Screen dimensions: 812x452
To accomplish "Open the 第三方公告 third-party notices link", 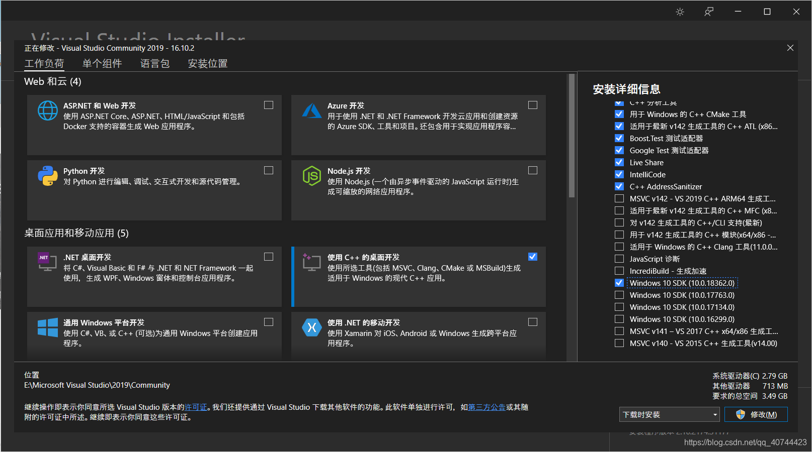I will point(486,407).
